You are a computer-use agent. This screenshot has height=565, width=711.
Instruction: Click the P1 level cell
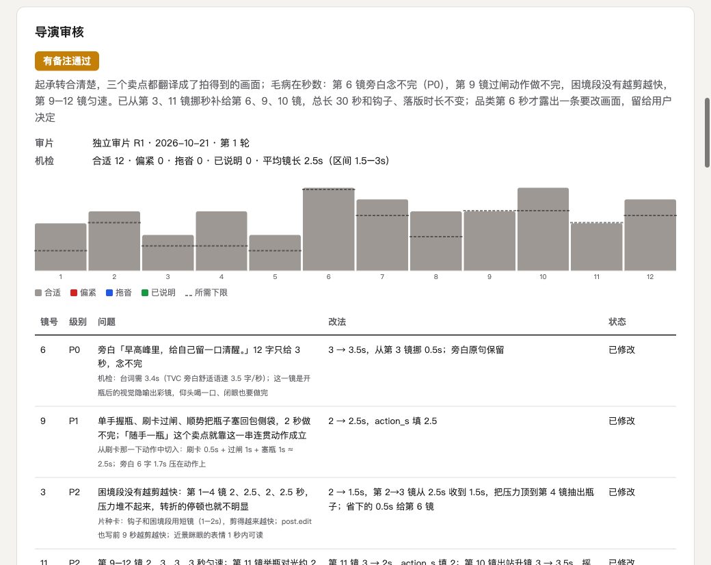73,421
